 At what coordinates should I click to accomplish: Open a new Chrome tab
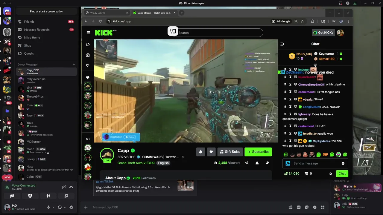point(182,13)
